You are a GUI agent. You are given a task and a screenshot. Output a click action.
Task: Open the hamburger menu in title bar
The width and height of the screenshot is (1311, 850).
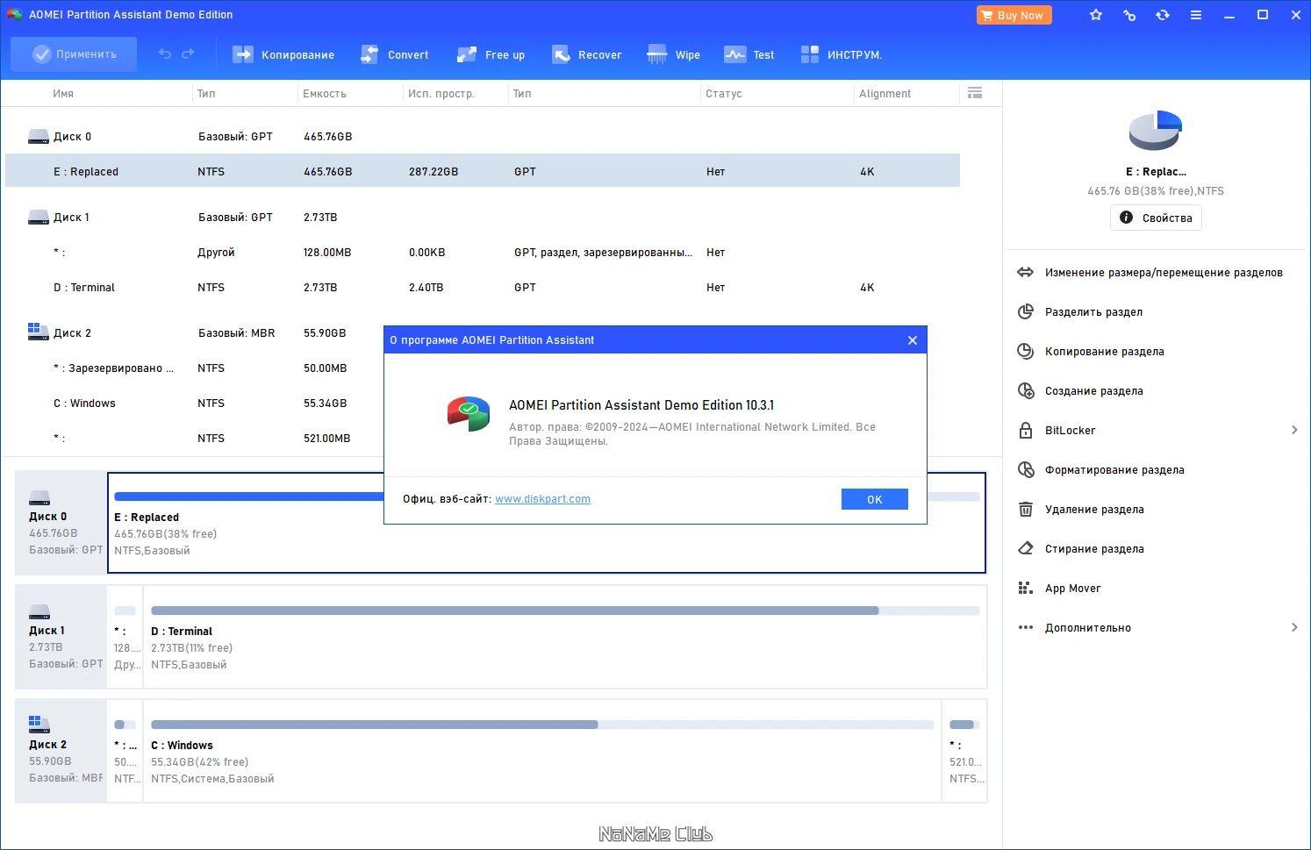pos(1196,15)
